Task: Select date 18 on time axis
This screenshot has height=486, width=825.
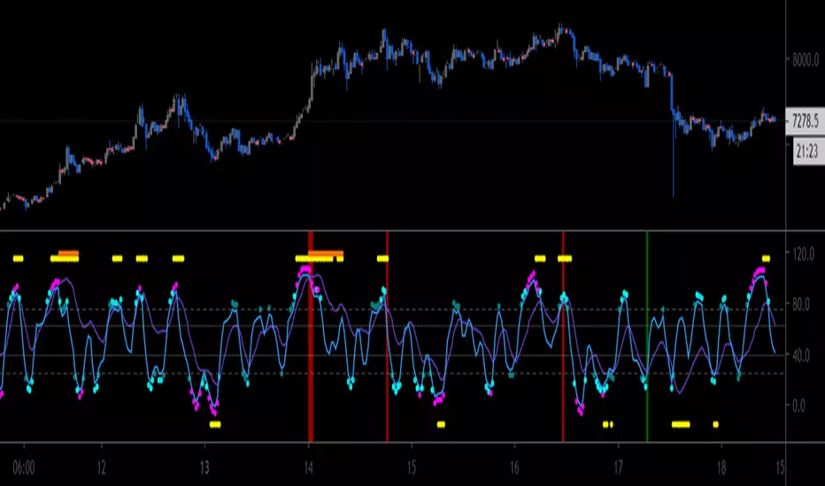Action: pyautogui.click(x=721, y=467)
